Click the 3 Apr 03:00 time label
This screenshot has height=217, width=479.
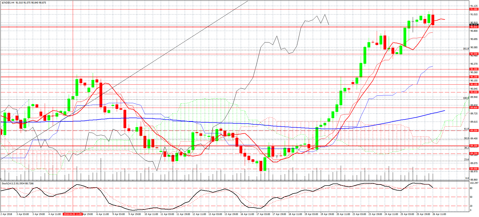[22, 214]
